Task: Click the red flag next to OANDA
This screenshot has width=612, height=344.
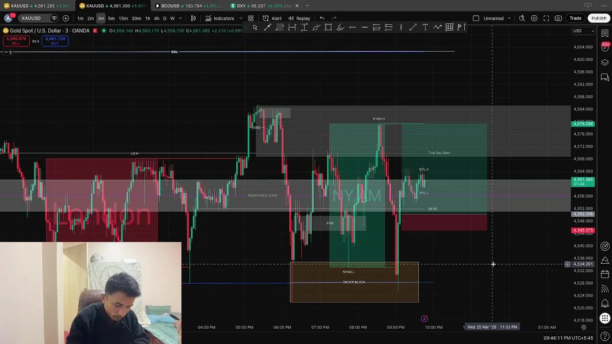Action: point(96,31)
